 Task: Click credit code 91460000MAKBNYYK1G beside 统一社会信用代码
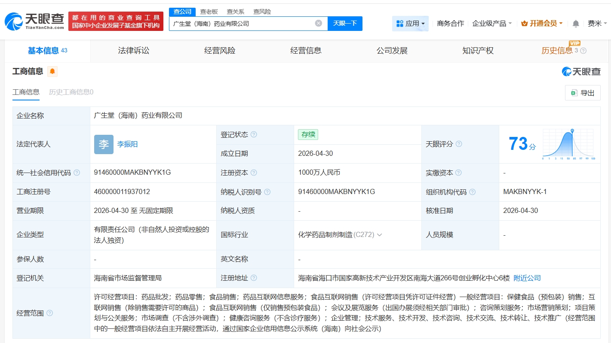click(132, 173)
